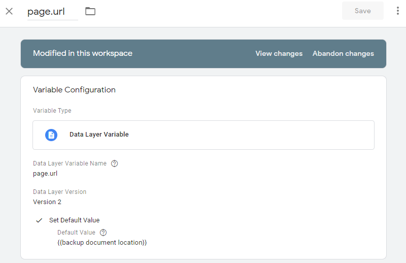The width and height of the screenshot is (406, 263).
Task: Click the Variable Configuration heading
Action: (74, 90)
